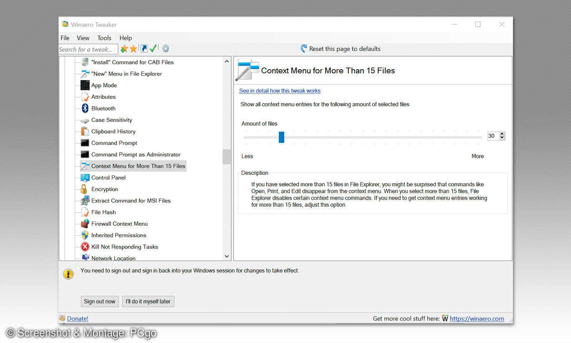Click the yellow warning icon in notification area
Viewport: 571px width, 343px height.
[x=69, y=274]
